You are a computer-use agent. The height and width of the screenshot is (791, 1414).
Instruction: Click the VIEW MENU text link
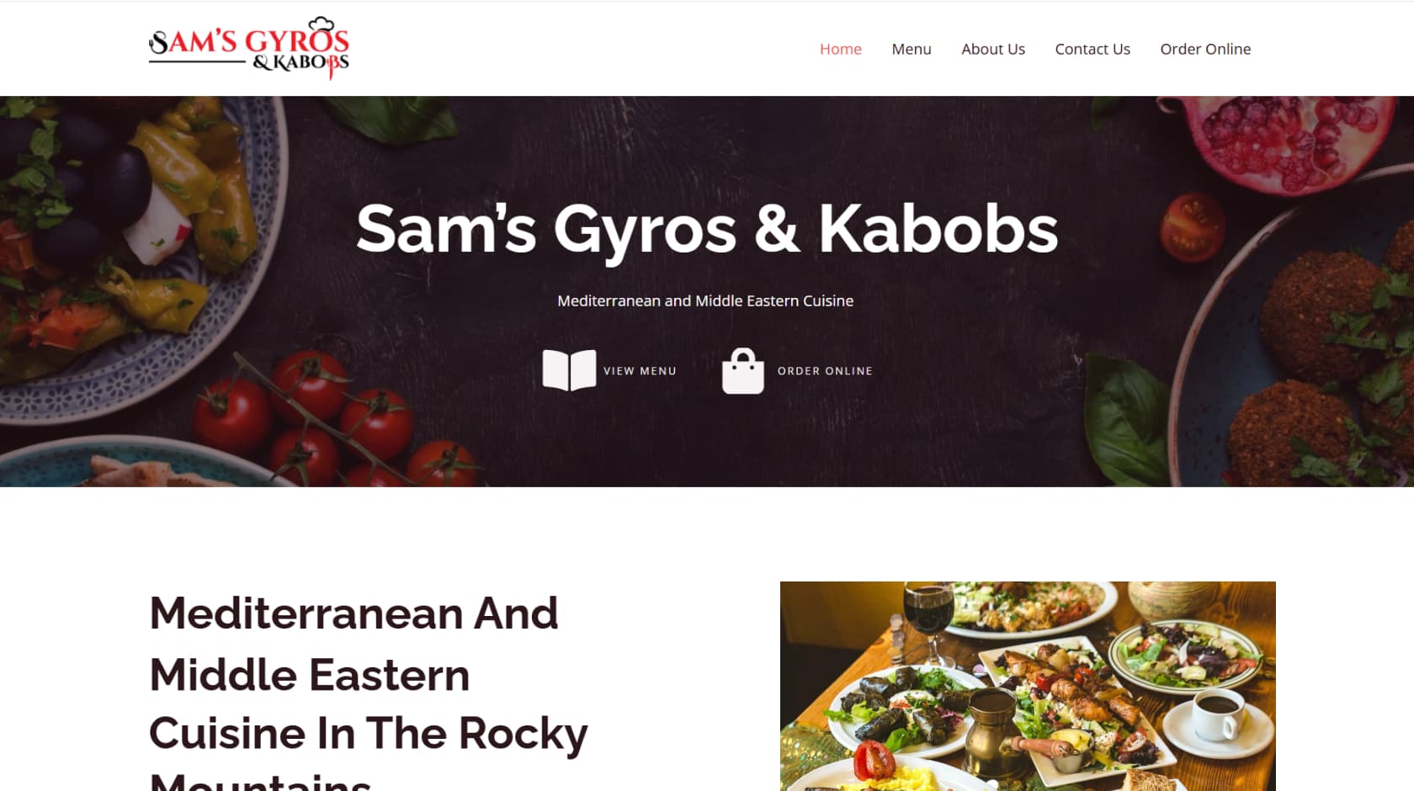click(x=640, y=371)
